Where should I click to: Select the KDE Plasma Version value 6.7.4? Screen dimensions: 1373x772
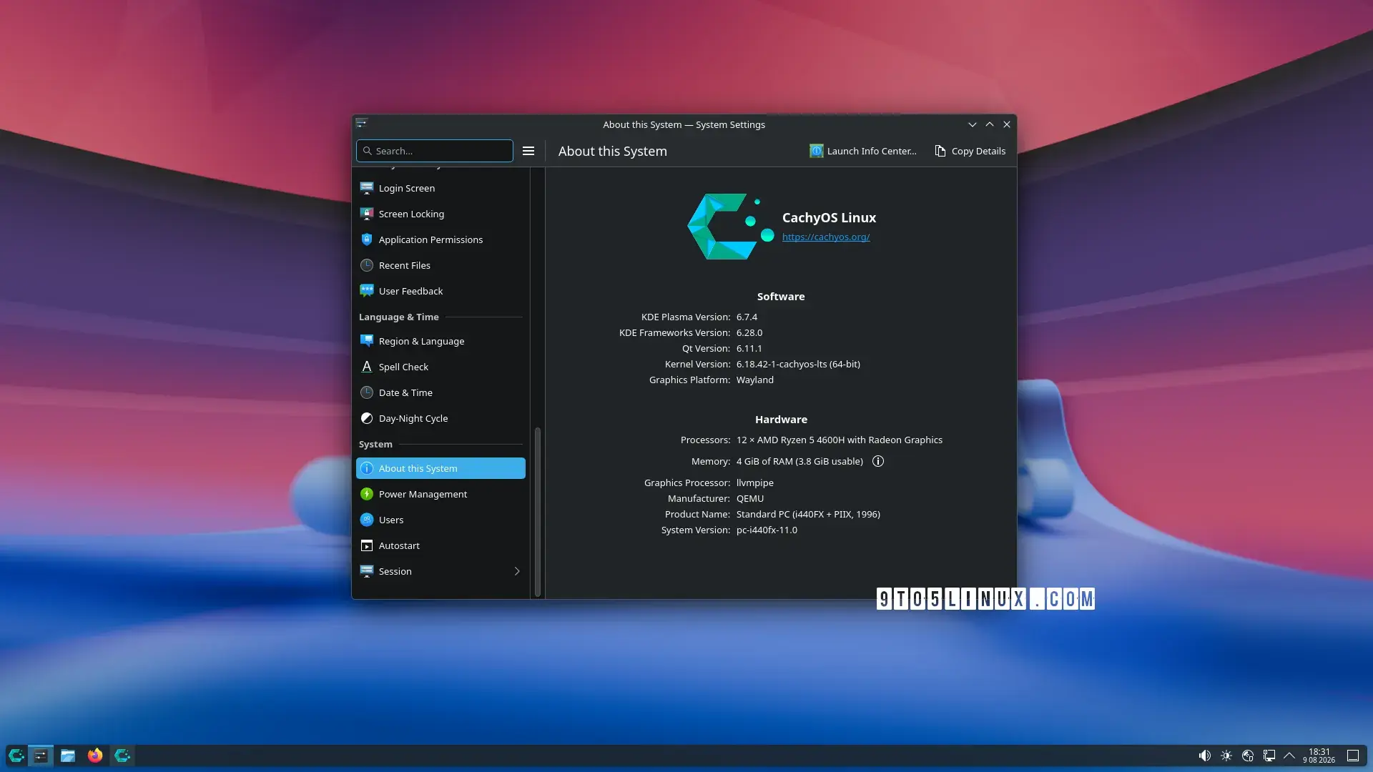(x=747, y=317)
